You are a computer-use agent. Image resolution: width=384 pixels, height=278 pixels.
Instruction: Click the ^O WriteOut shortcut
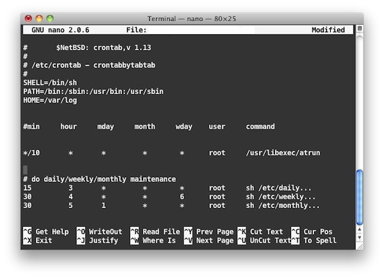(x=100, y=232)
